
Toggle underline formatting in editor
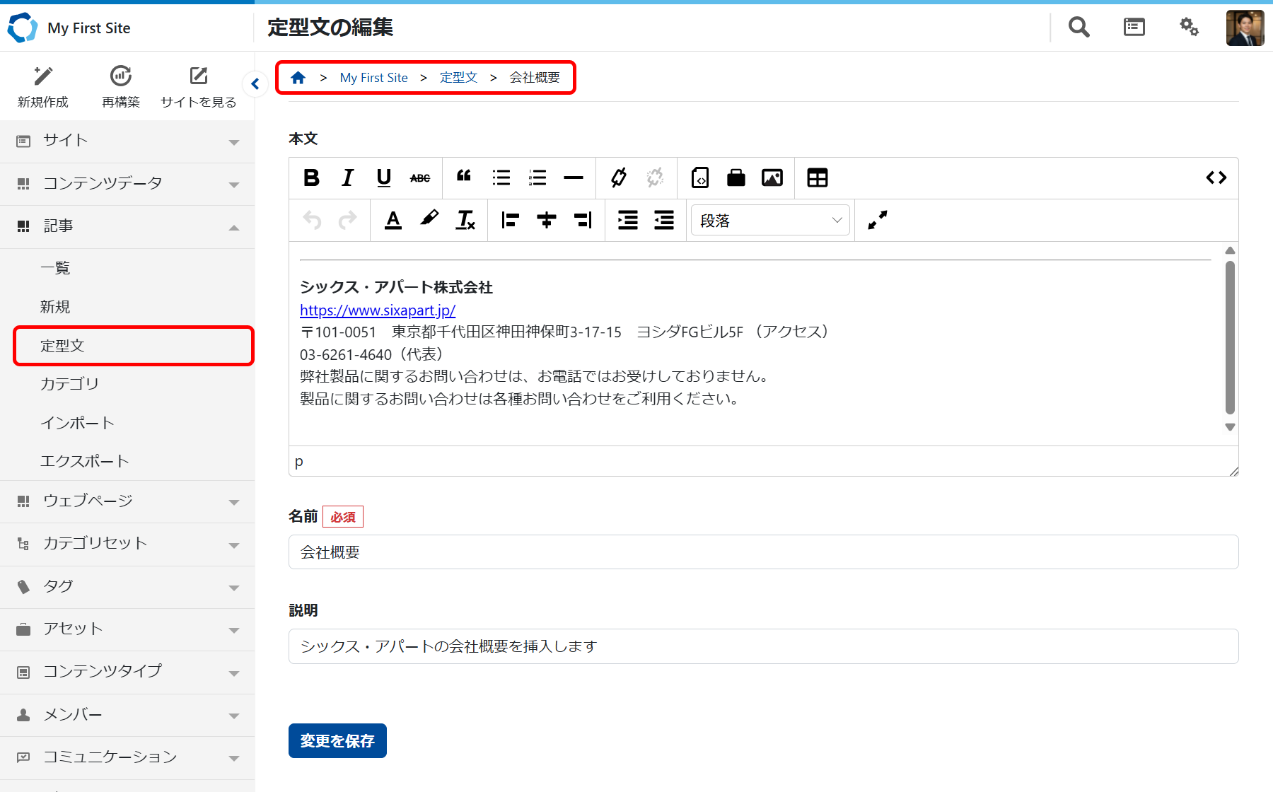click(383, 178)
